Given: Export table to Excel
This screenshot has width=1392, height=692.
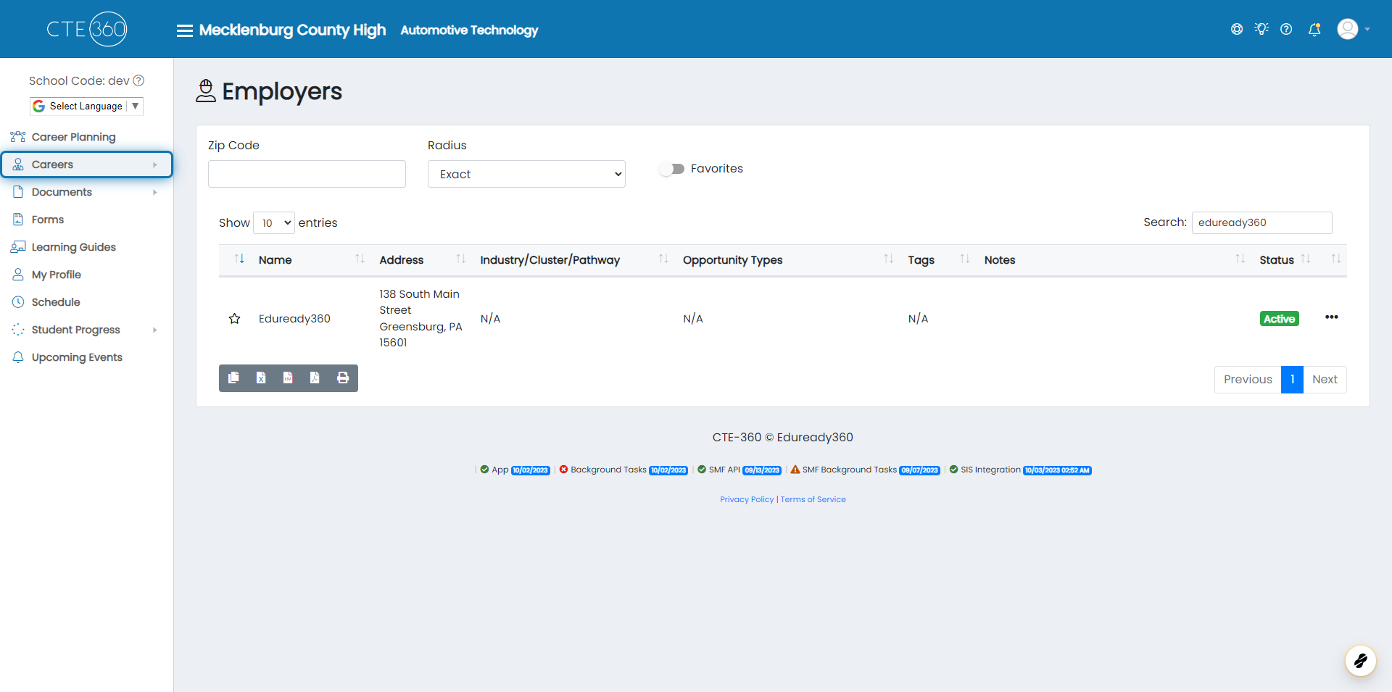Looking at the screenshot, I should pos(261,378).
